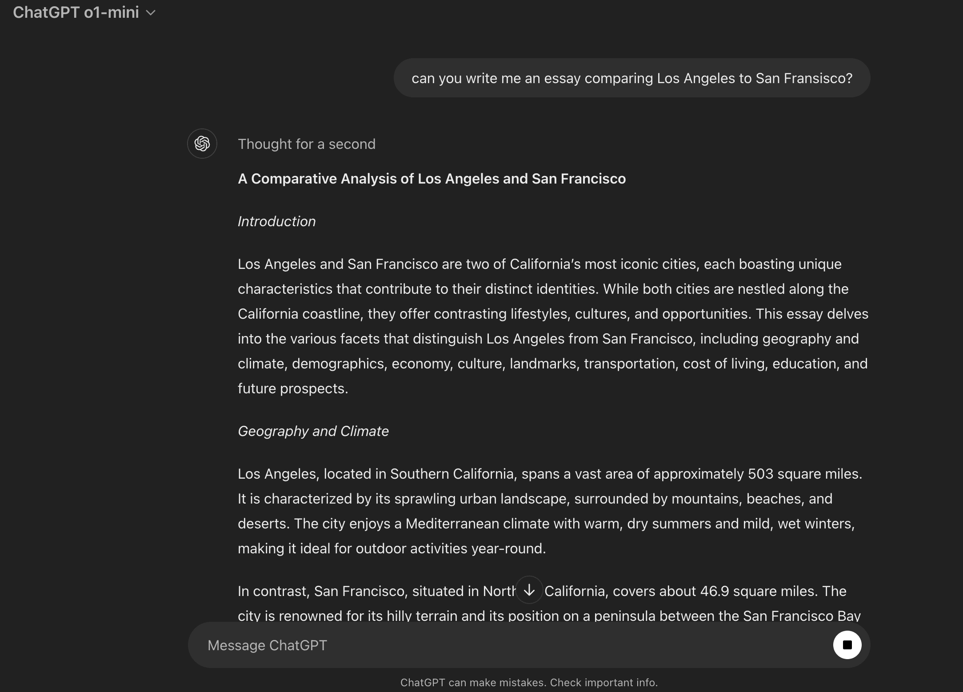
Task: Click the ChatGPT logo avatar
Action: click(x=202, y=144)
